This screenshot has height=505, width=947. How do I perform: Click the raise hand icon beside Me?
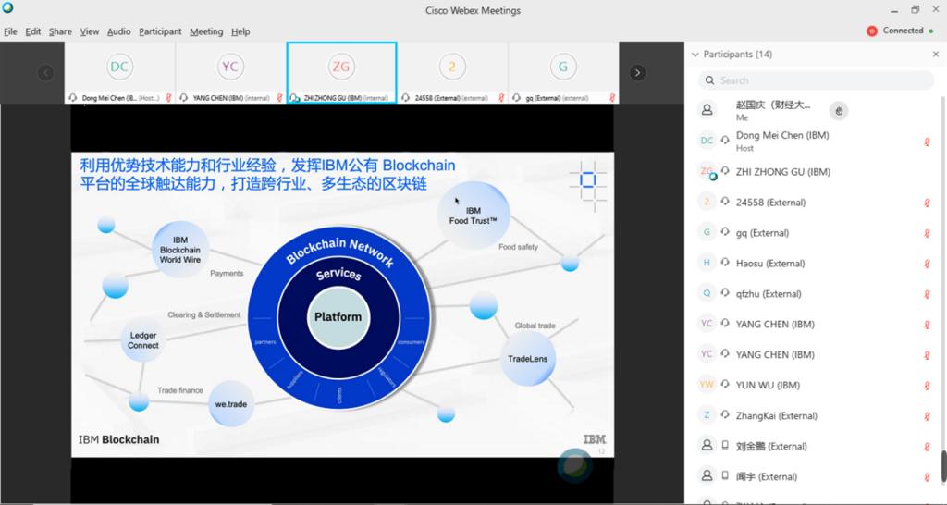(838, 111)
